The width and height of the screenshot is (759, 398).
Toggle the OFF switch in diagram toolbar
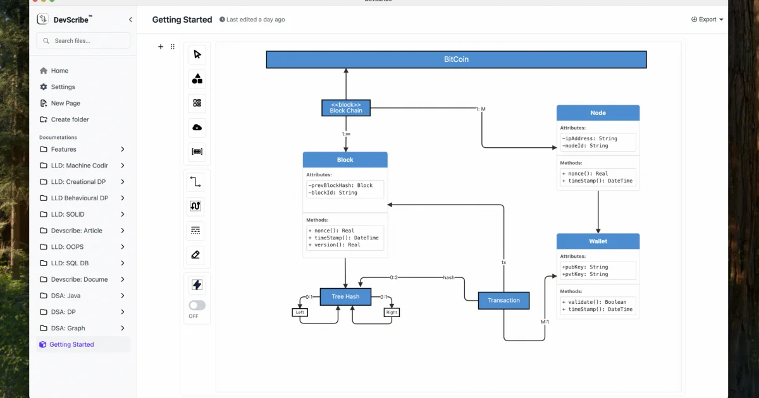point(197,305)
